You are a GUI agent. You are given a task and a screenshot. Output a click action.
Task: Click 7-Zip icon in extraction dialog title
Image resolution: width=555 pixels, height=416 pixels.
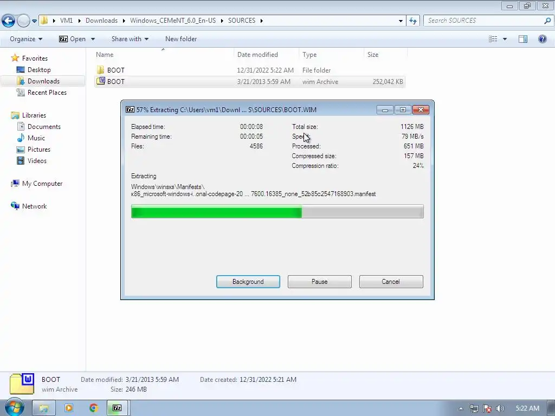130,109
